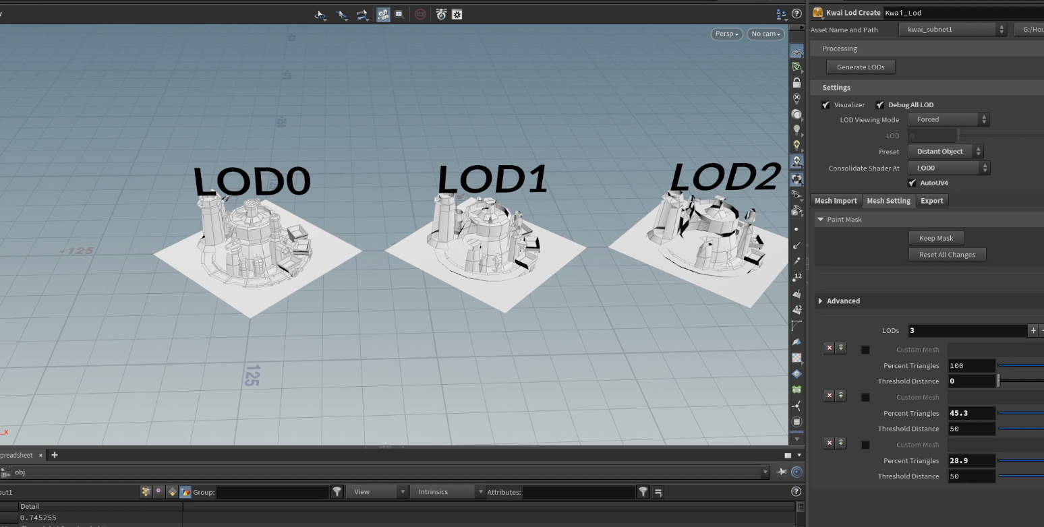Image resolution: width=1044 pixels, height=527 pixels.
Task: Open the LOD Viewing Mode dropdown set to Forced
Action: tap(948, 119)
